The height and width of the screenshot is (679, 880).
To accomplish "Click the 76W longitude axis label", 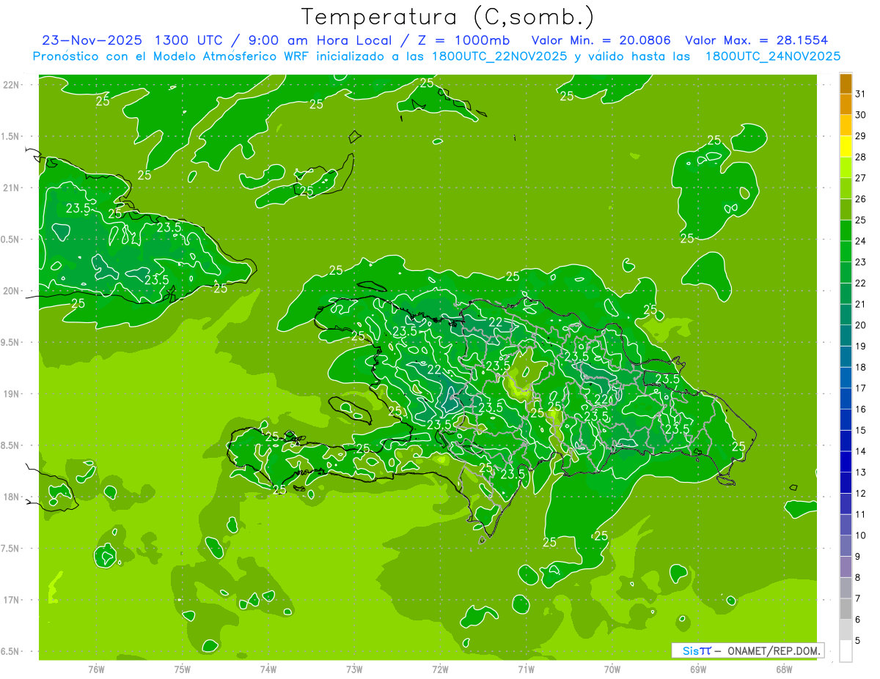I will point(96,669).
